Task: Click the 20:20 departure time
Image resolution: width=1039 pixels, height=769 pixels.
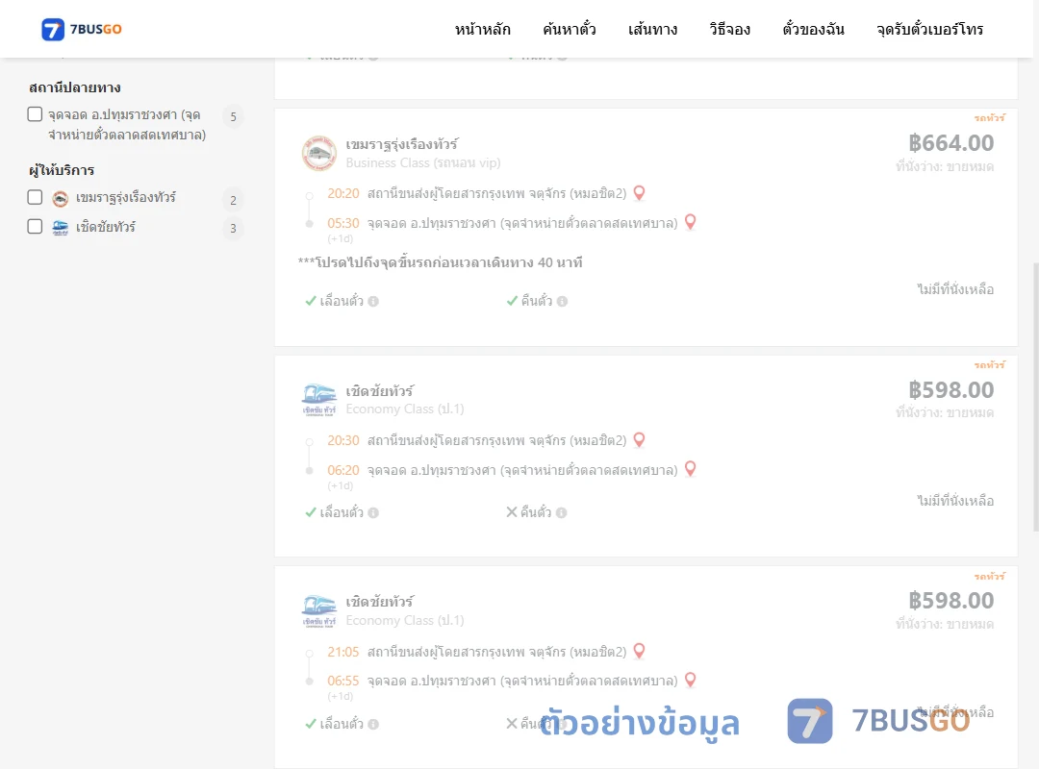Action: click(x=343, y=193)
